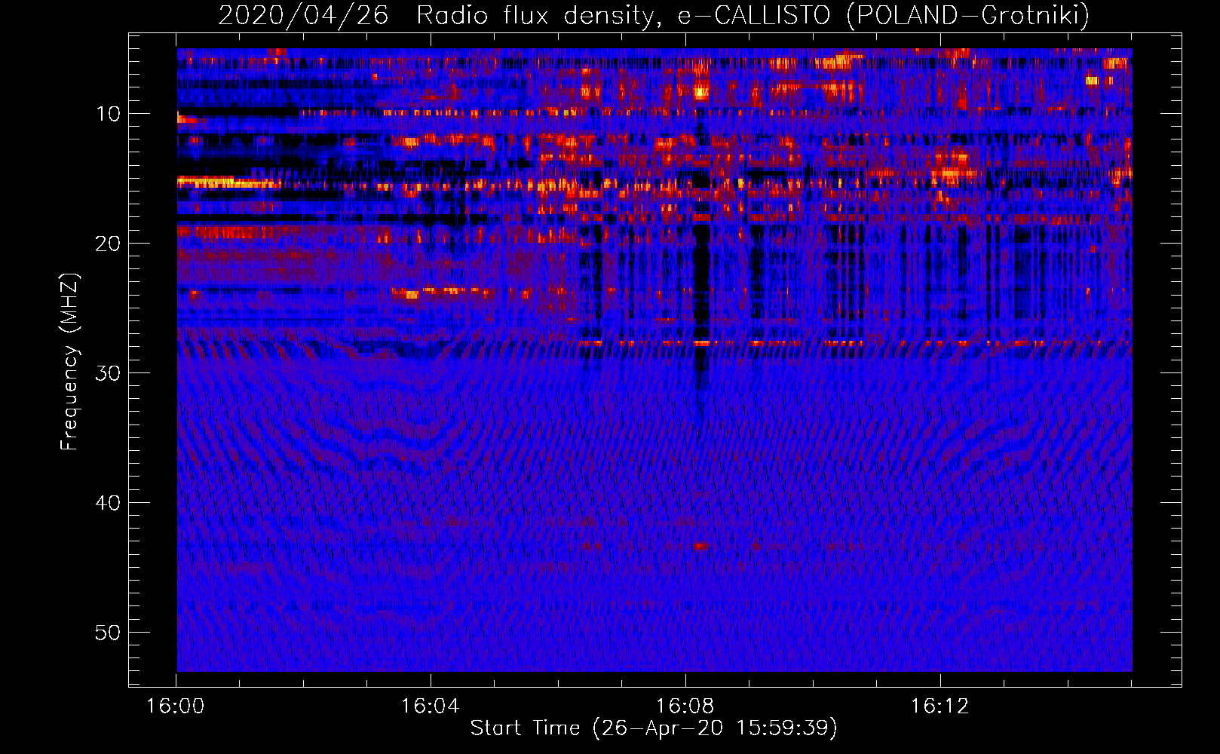
Task: Click the "16:00" time tick label
Action: 176,706
